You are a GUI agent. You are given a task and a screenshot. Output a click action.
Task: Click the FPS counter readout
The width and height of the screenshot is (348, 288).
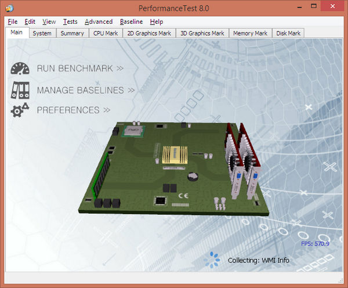tap(315, 244)
